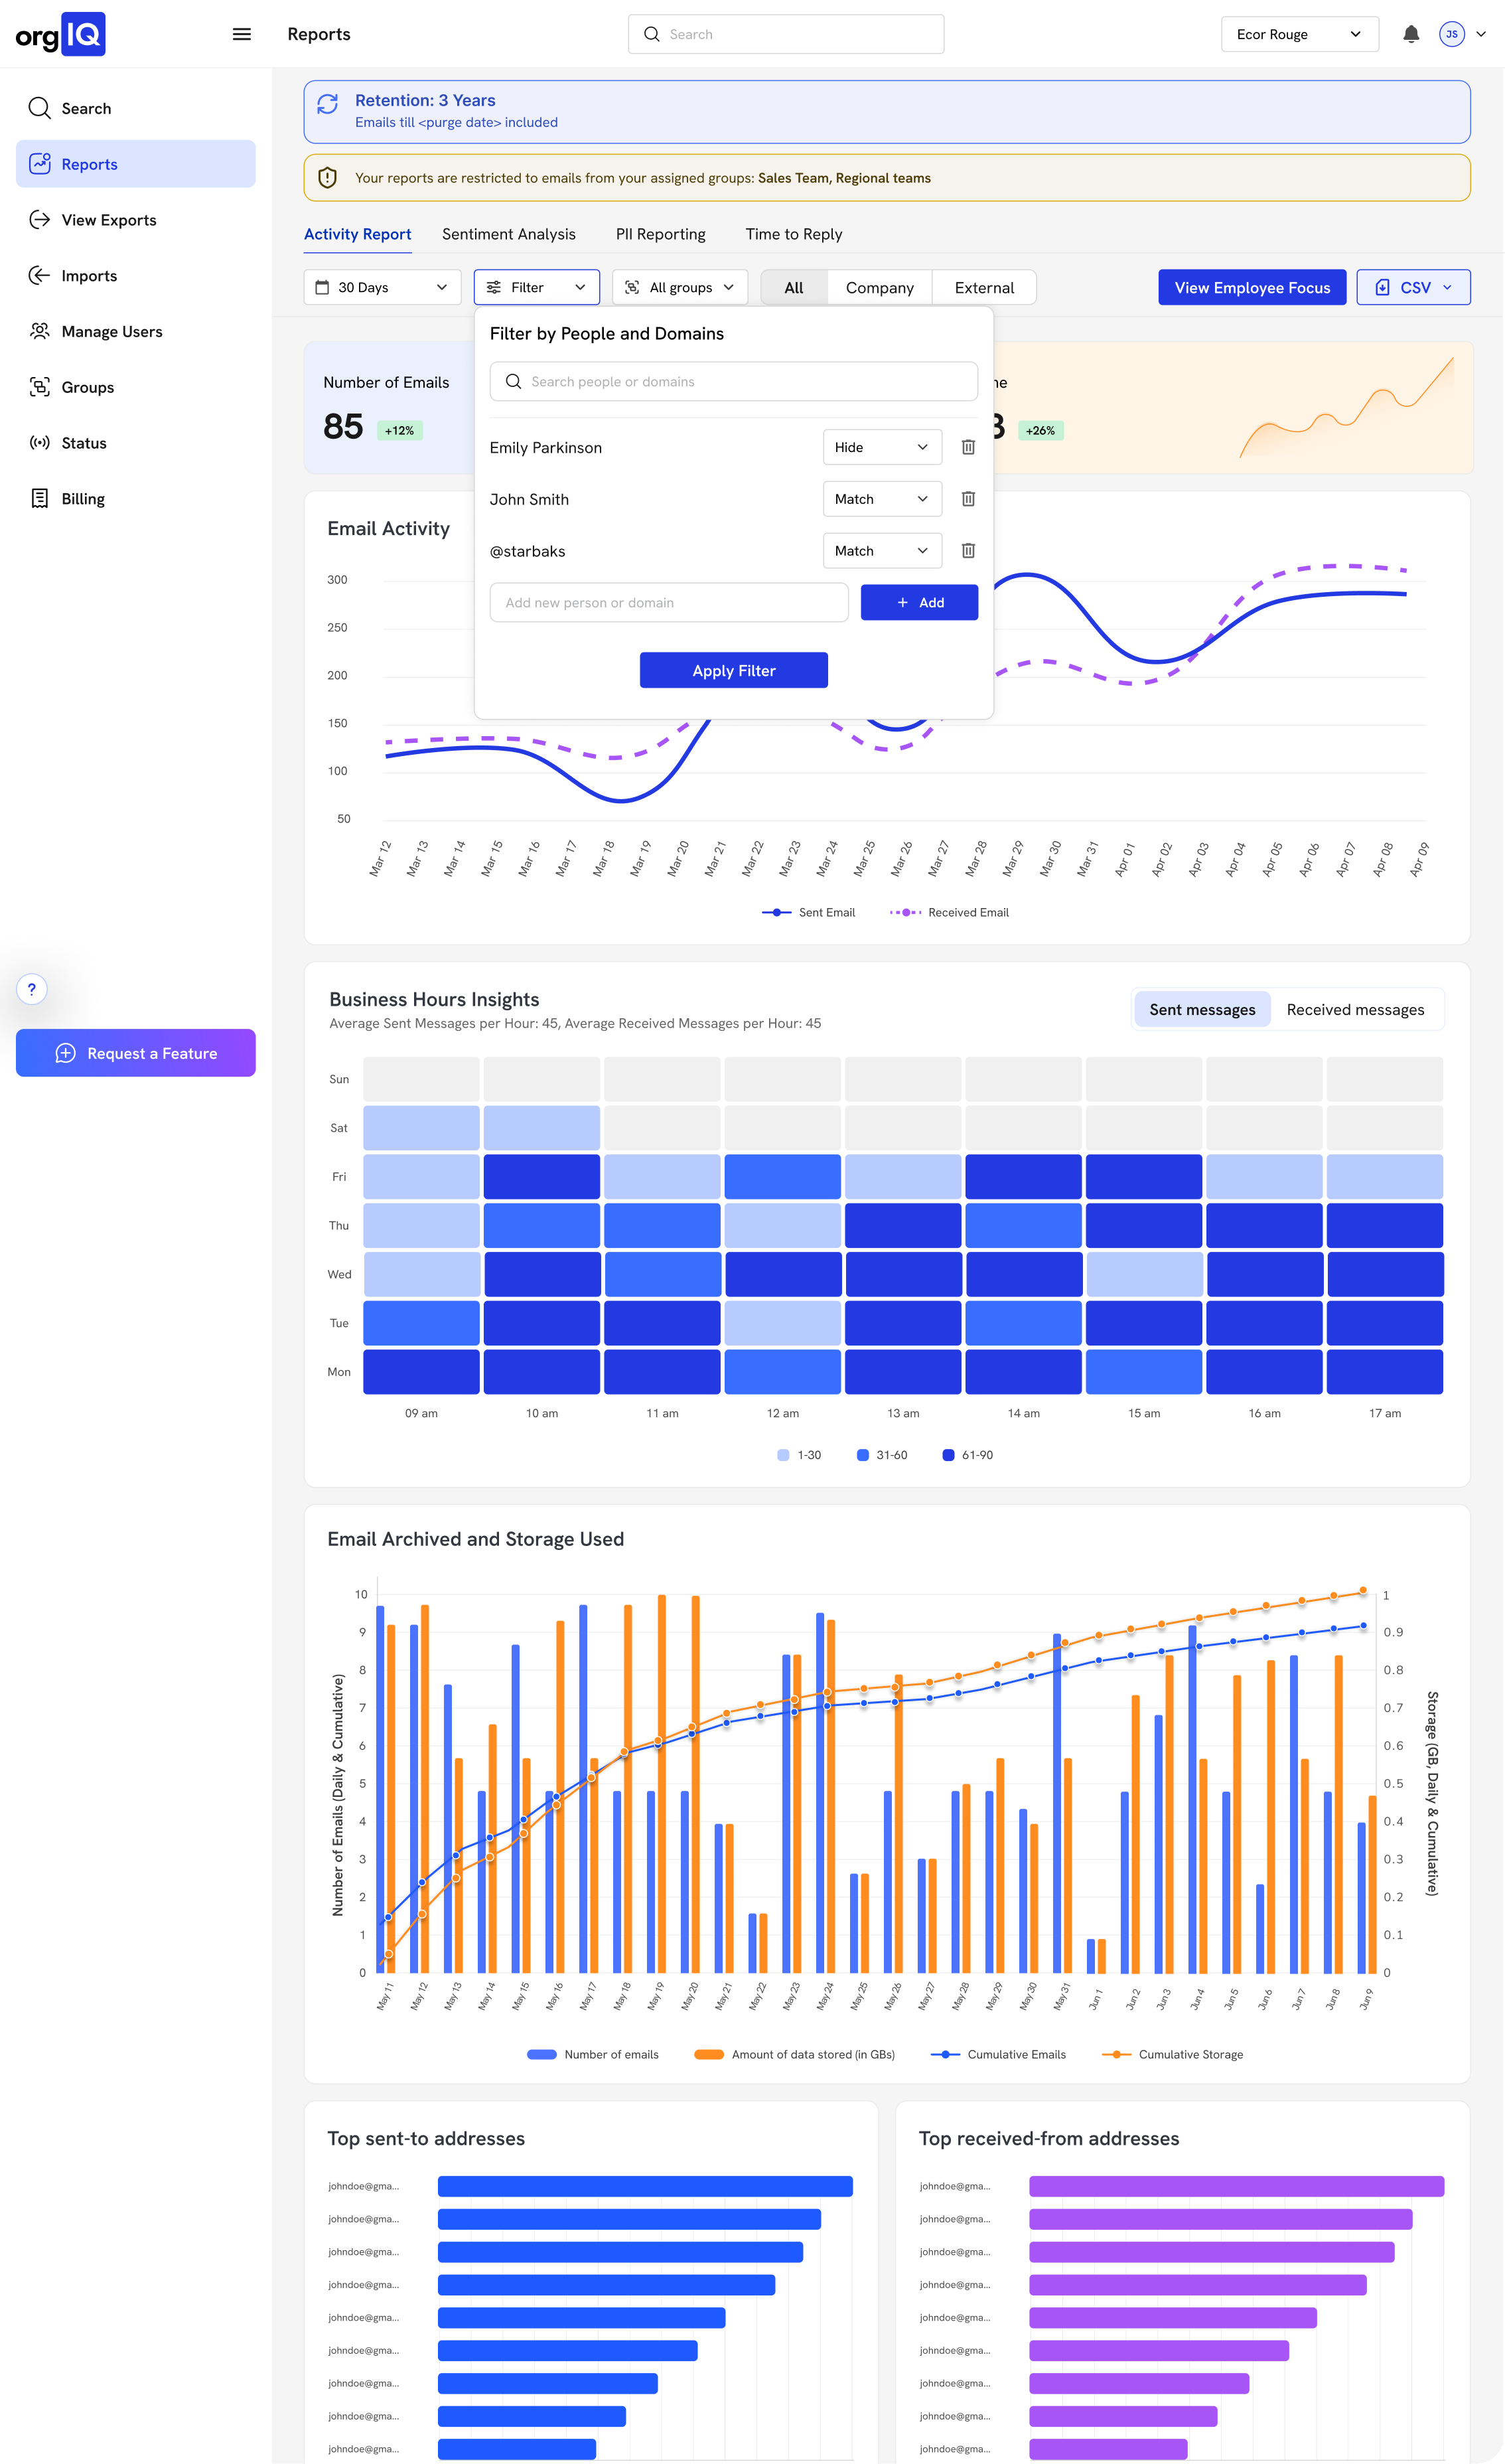Remove @starbaks filter using trash icon

967,551
